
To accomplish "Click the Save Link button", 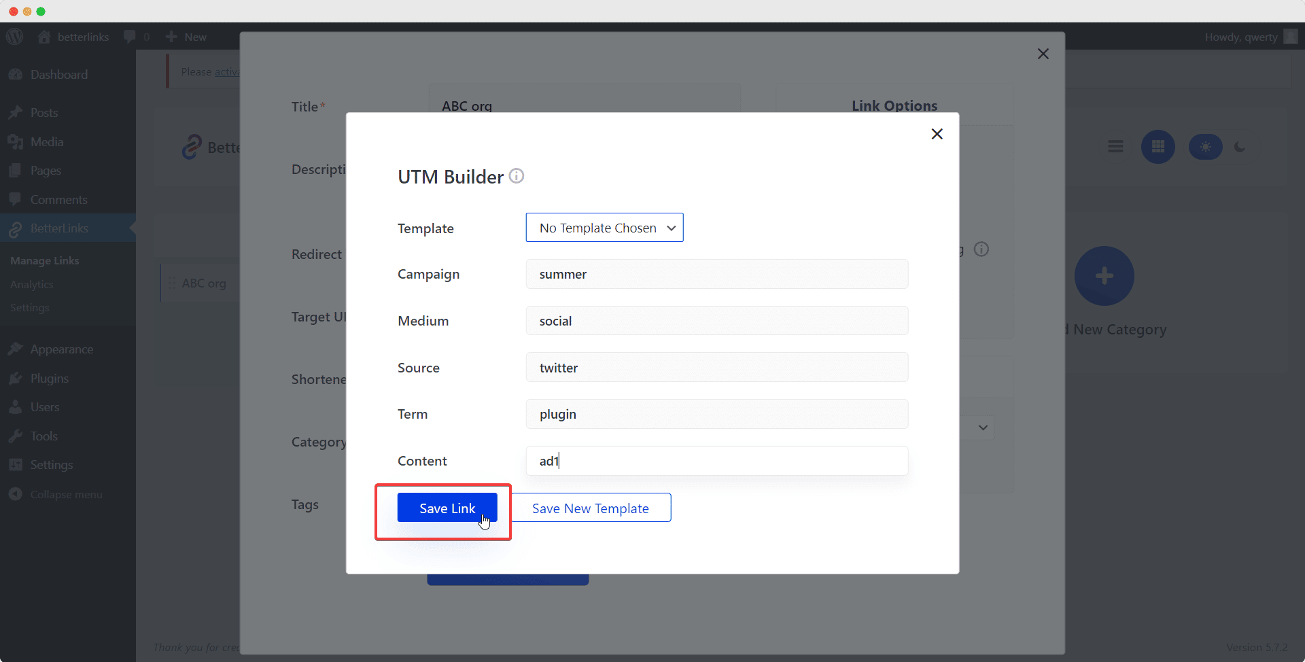I will click(x=447, y=508).
